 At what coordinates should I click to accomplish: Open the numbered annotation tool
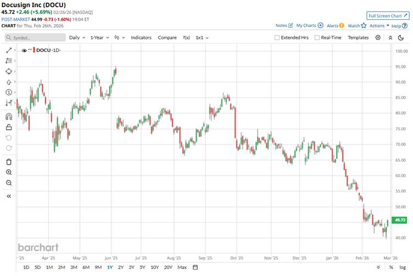click(x=9, y=92)
